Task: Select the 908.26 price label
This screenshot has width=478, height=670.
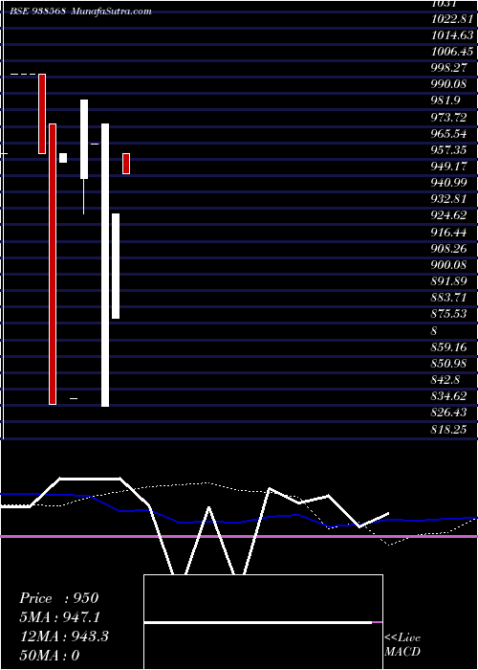Action: (x=448, y=248)
